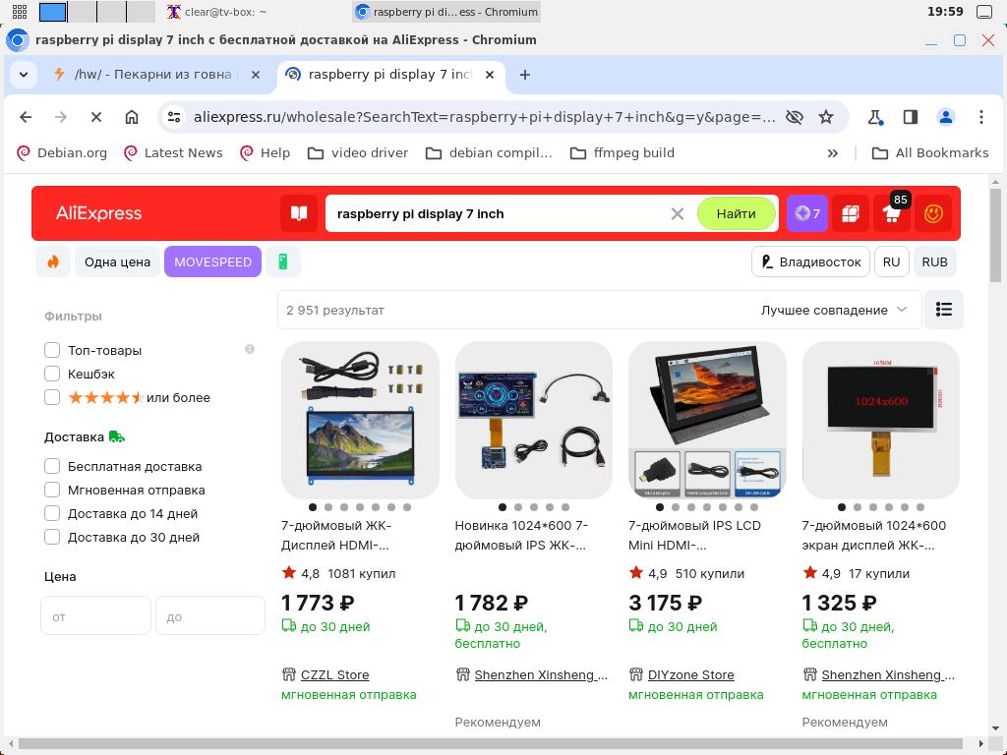The height and width of the screenshot is (755, 1007).
Task: Open the system tray panel icon near clock
Action: point(983,12)
